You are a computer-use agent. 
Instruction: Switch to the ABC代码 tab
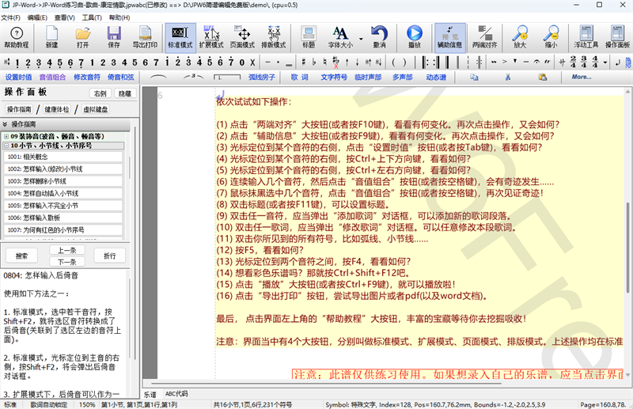176,393
